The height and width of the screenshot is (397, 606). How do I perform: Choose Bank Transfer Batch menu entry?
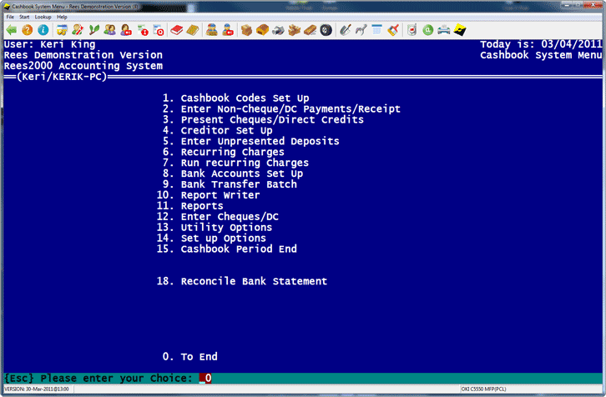click(238, 184)
